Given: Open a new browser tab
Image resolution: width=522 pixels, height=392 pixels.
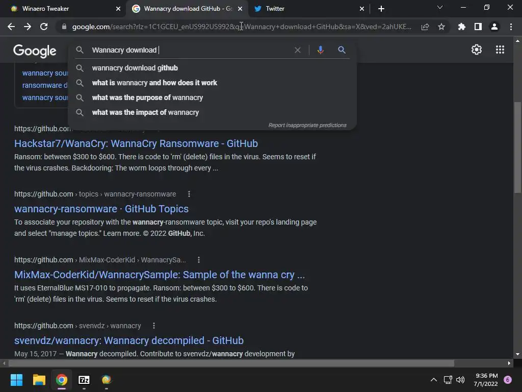Looking at the screenshot, I should point(381,9).
